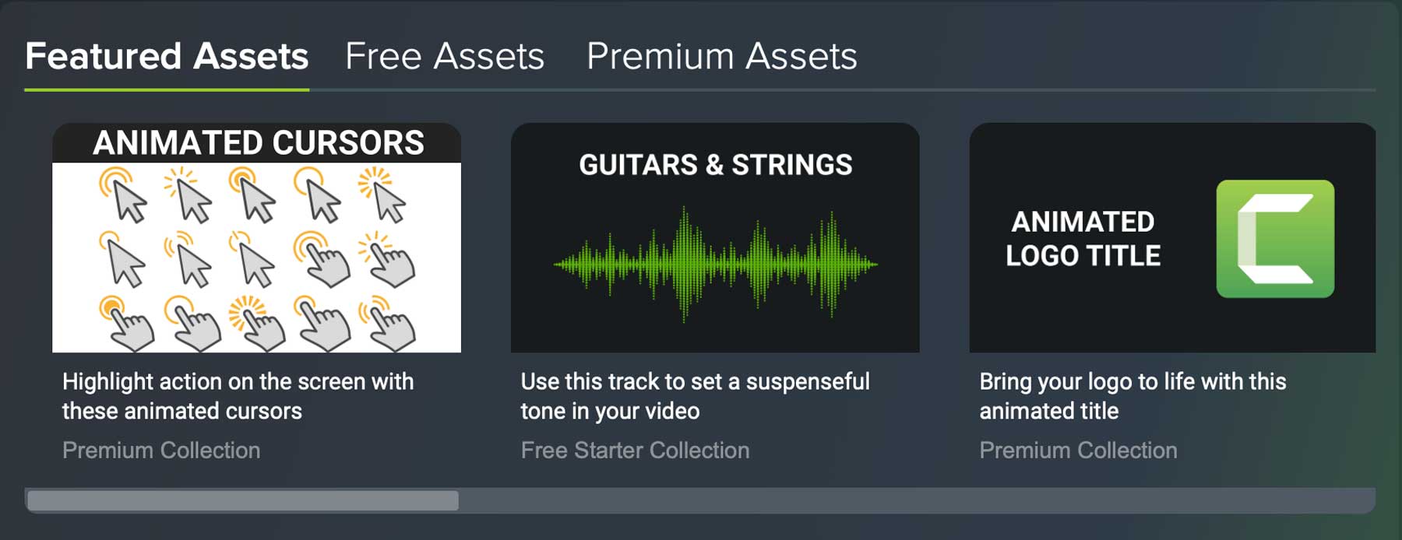Screen dimensions: 1402x540
Task: Open Premium Collection under Animated Cursors
Action: (161, 450)
